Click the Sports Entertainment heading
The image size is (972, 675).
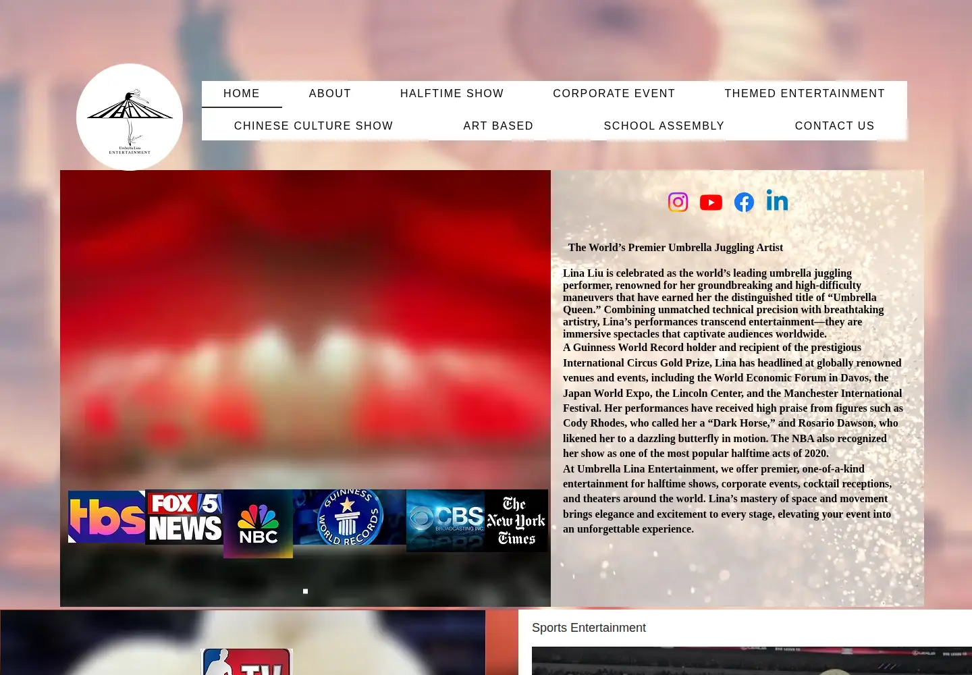[x=589, y=628]
